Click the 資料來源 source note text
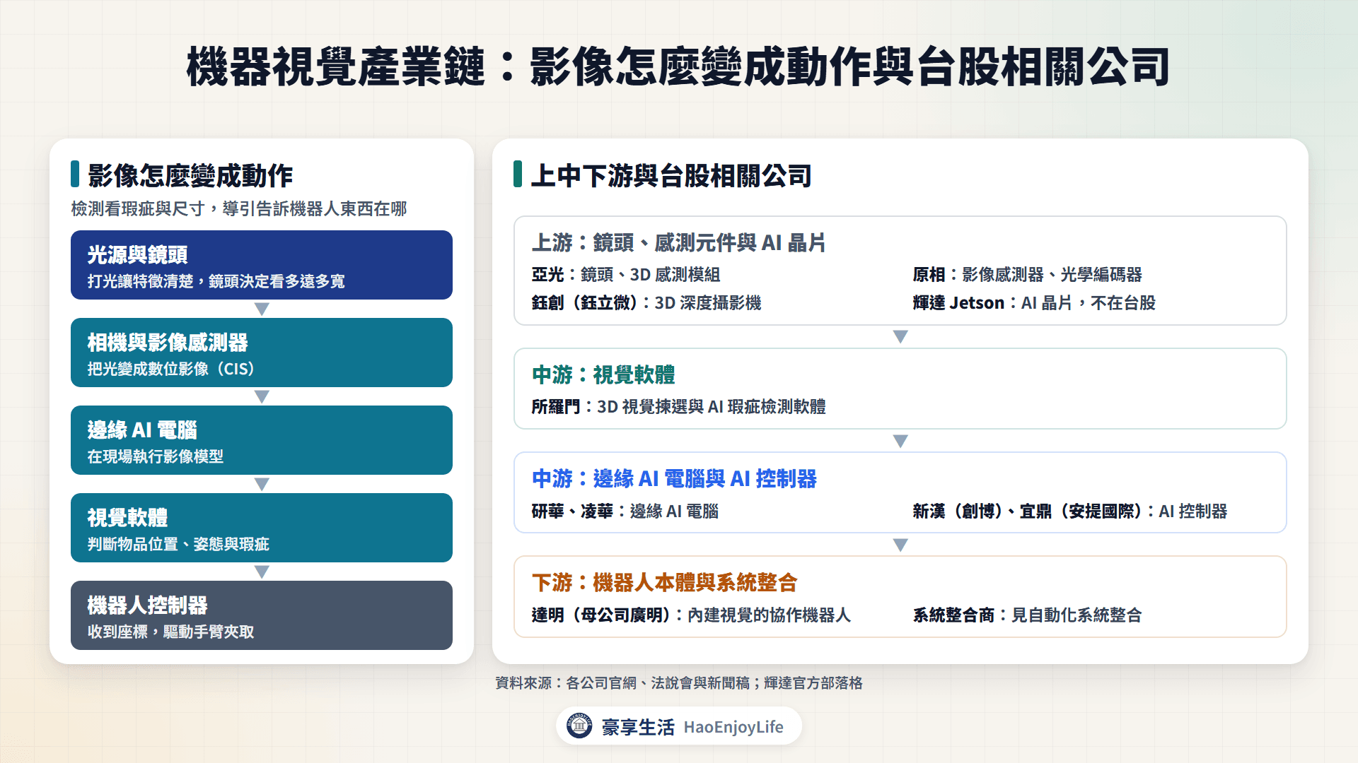The height and width of the screenshot is (763, 1358). pos(679,683)
